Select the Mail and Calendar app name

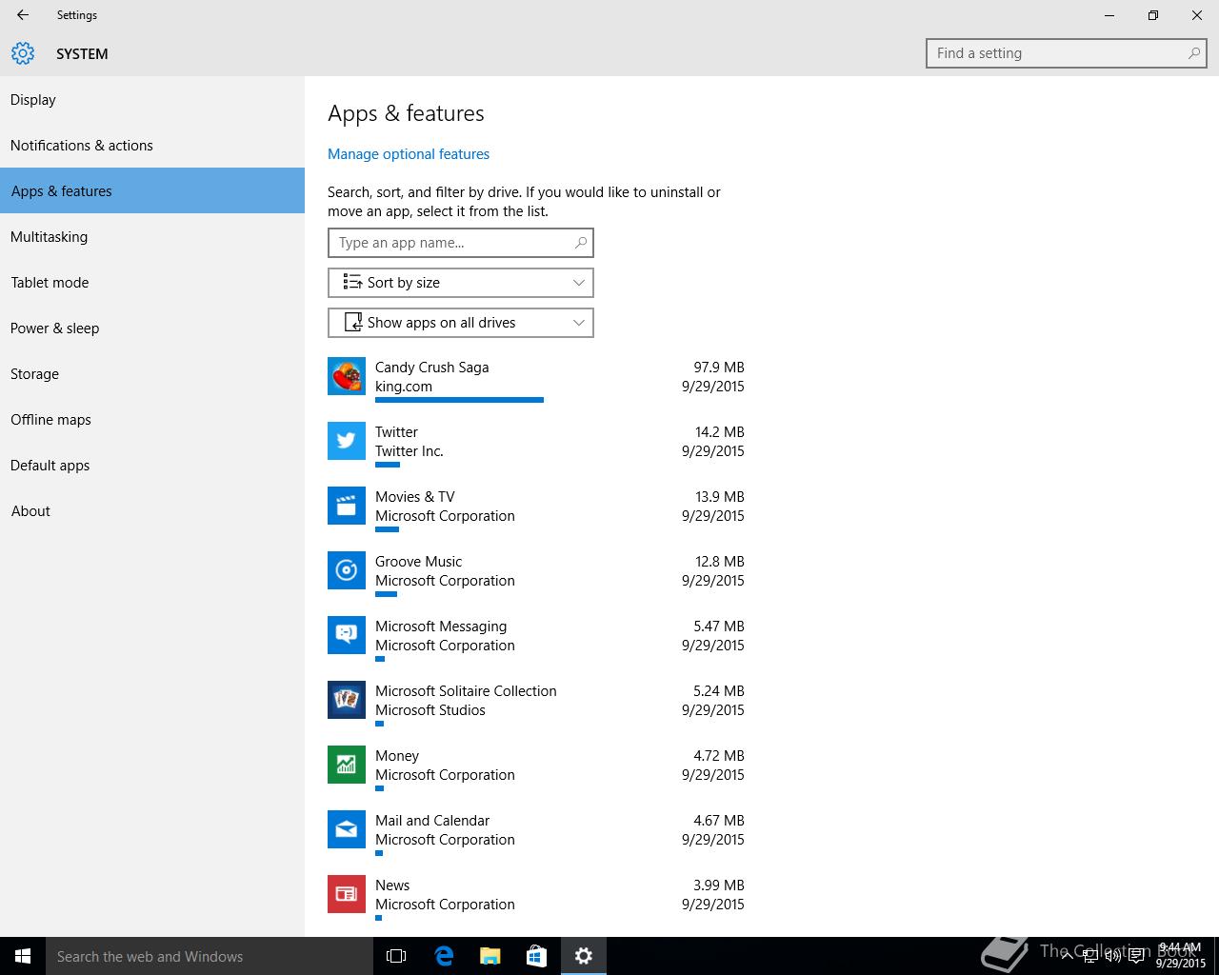tap(432, 821)
